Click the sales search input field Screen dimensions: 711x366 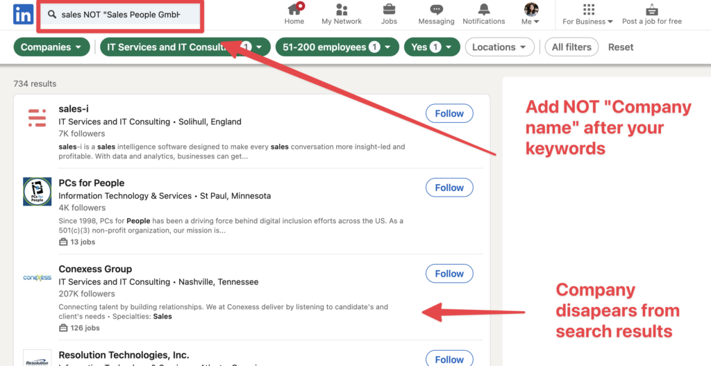pyautogui.click(x=120, y=15)
